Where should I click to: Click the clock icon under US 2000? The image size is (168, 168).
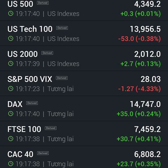pyautogui.click(x=11, y=64)
